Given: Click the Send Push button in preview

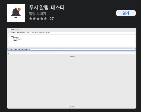Looking at the screenshot, I should tap(71, 107).
